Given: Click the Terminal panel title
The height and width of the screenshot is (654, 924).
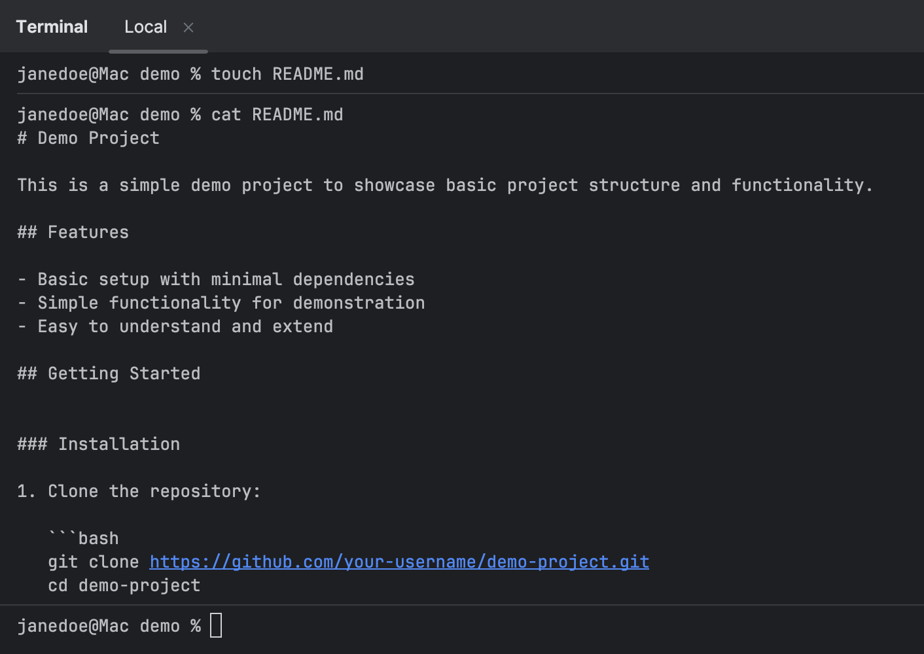Looking at the screenshot, I should [52, 26].
